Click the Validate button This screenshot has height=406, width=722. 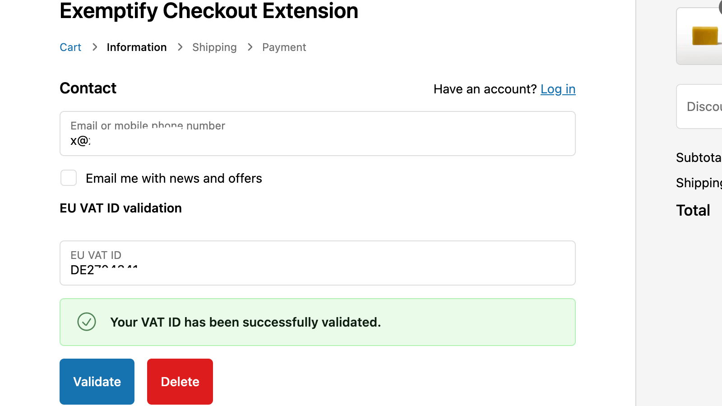pyautogui.click(x=97, y=381)
